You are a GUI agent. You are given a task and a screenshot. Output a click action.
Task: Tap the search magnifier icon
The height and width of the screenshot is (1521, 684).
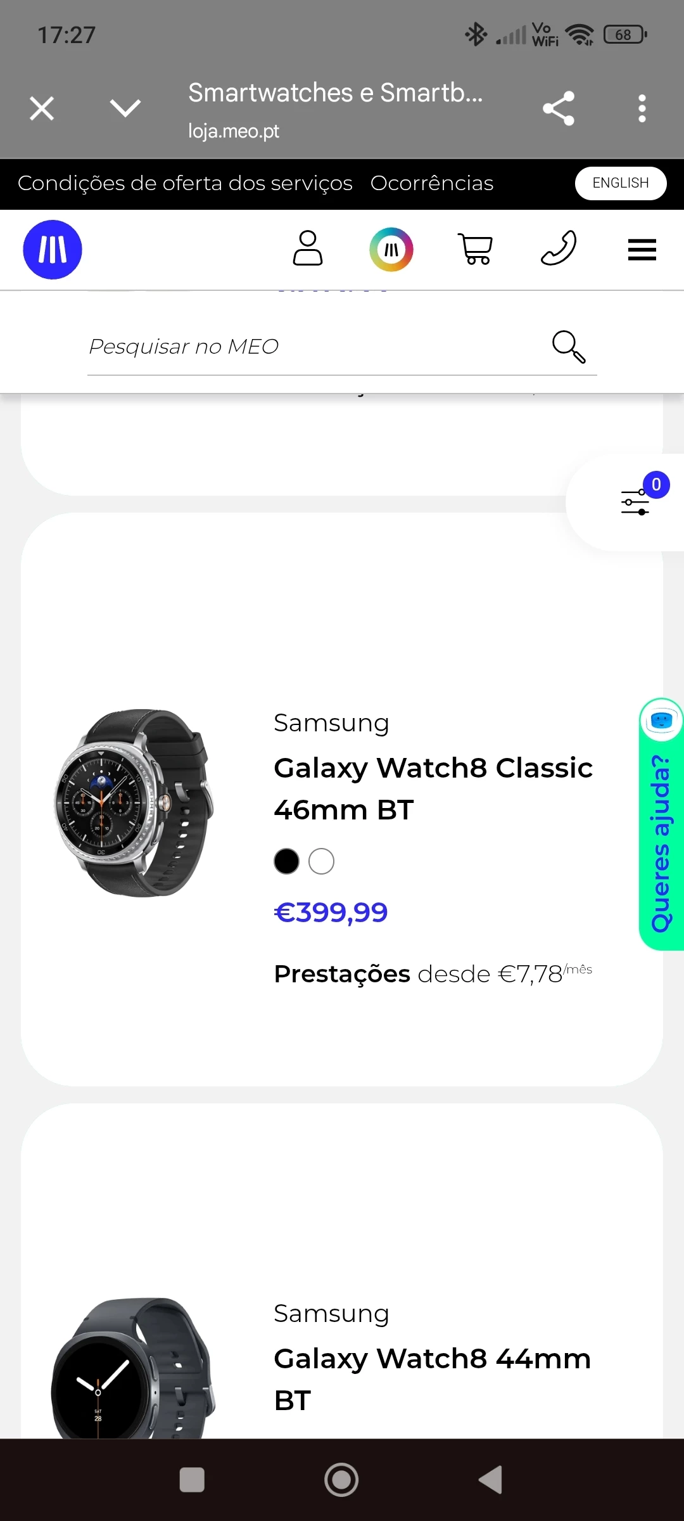[569, 347]
